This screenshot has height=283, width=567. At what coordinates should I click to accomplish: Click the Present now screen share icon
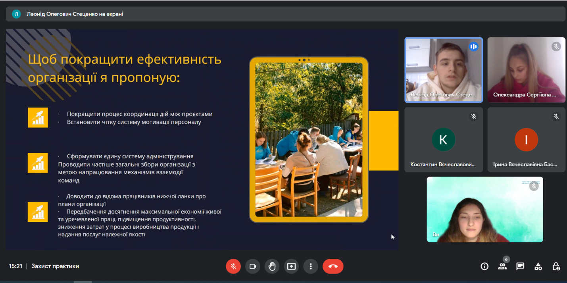[x=291, y=266]
